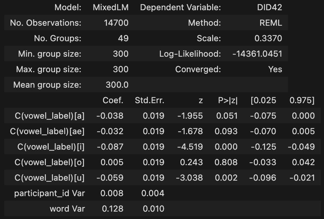Select the C(vowel_label)[a] row label
This screenshot has width=324, height=219.
click(x=48, y=116)
